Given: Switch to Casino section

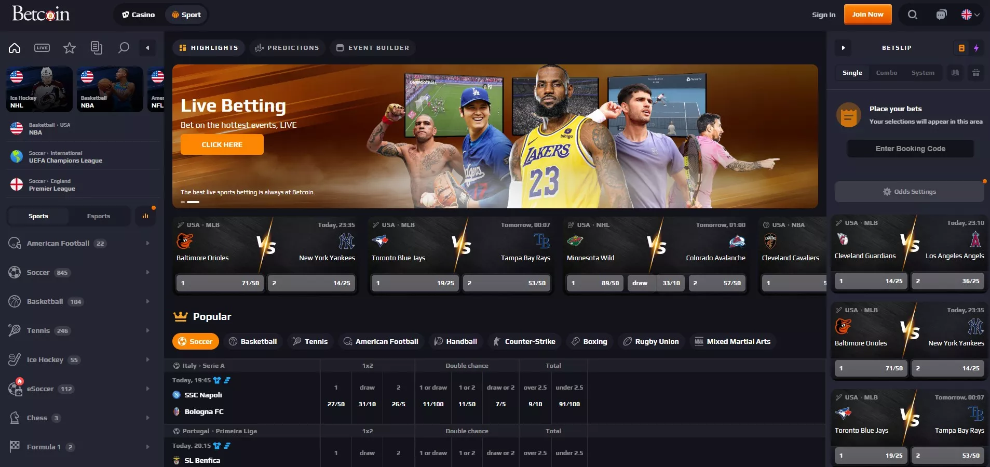Looking at the screenshot, I should click(x=139, y=15).
